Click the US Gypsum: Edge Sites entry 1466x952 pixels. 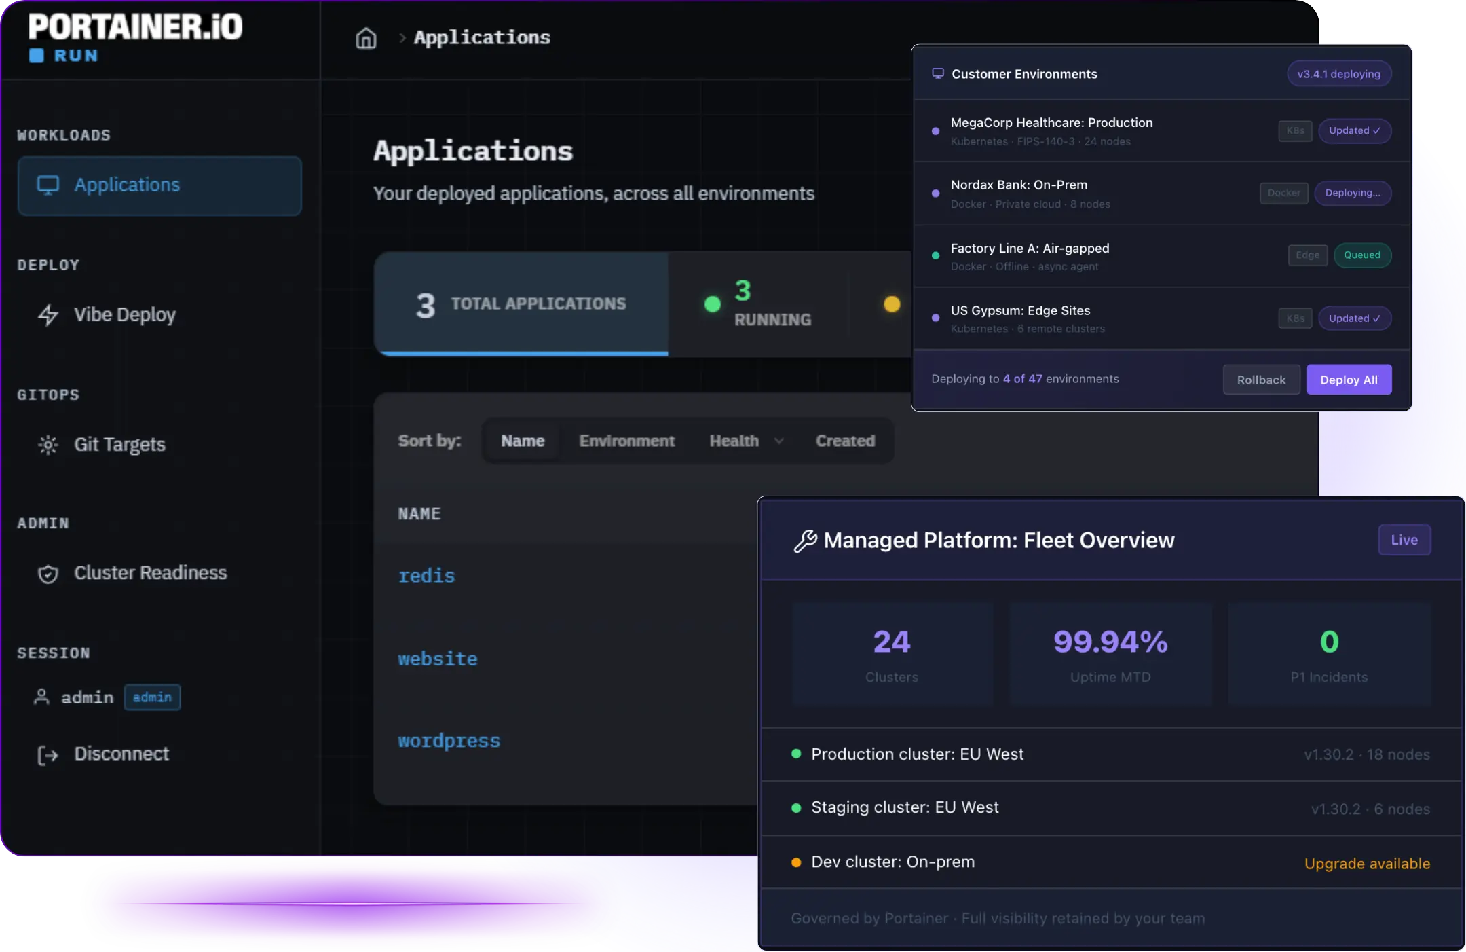pos(1161,318)
